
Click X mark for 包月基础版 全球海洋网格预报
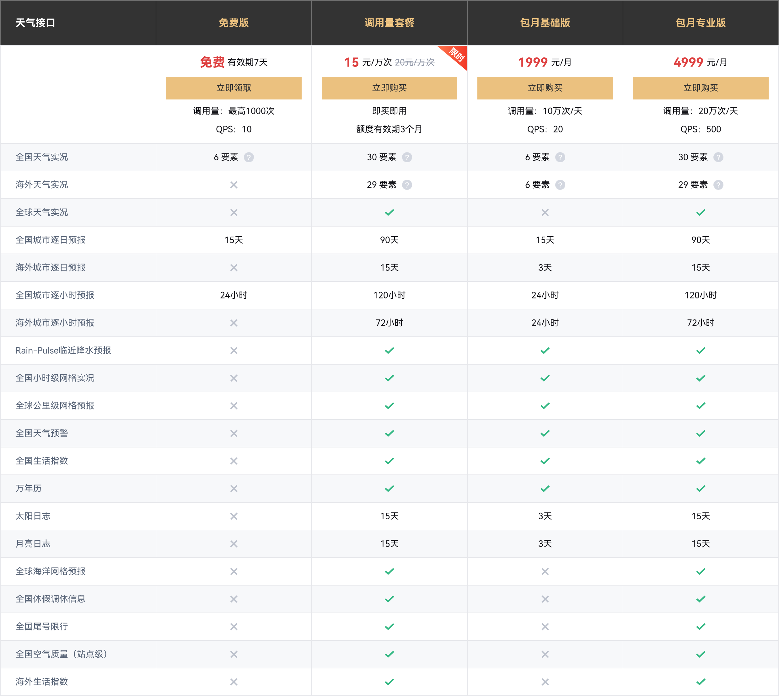545,571
